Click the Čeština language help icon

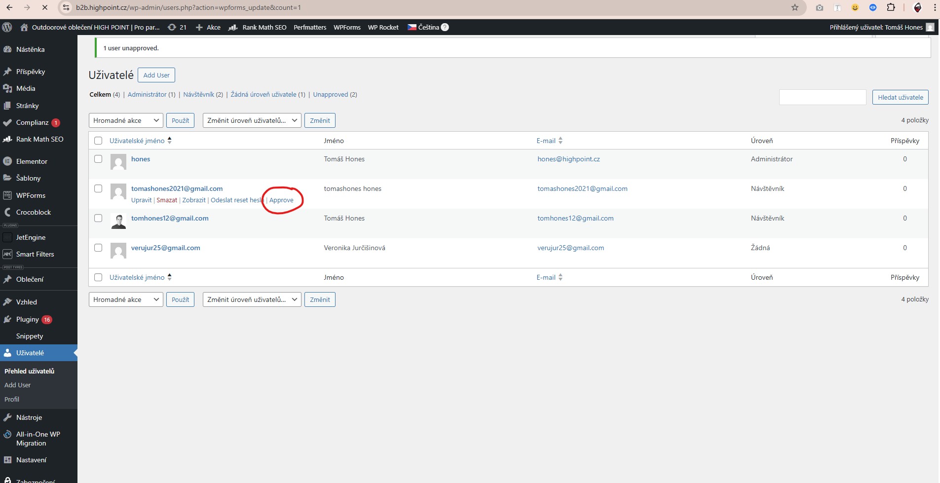tap(445, 27)
